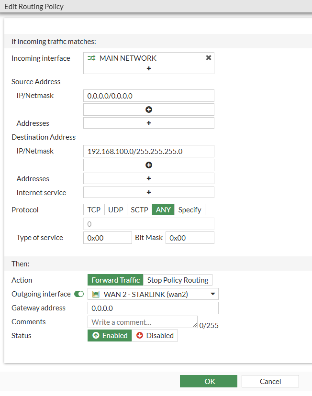Cancel editing the routing policy

pyautogui.click(x=270, y=381)
